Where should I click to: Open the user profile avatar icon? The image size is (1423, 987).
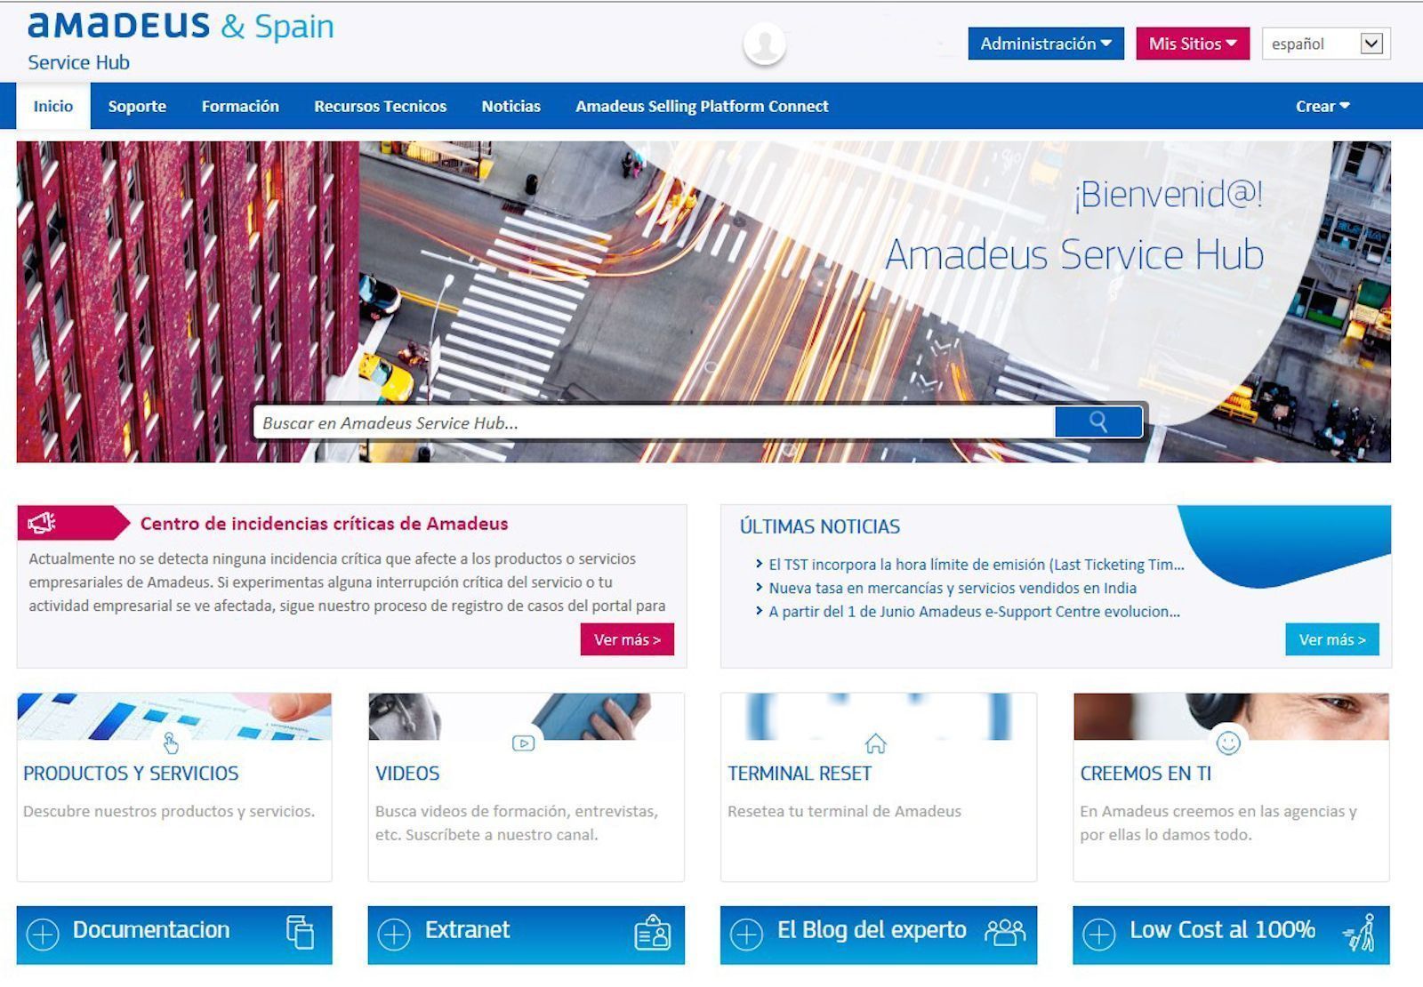[764, 44]
